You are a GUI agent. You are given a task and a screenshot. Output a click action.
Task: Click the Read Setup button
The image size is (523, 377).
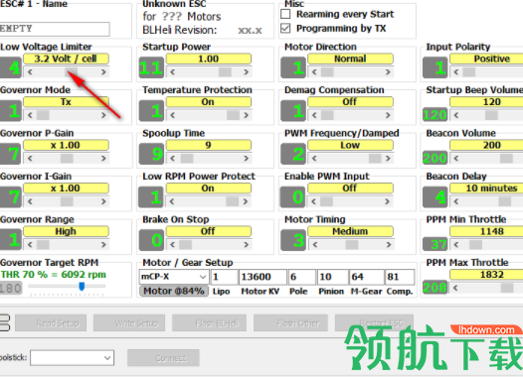(51, 322)
